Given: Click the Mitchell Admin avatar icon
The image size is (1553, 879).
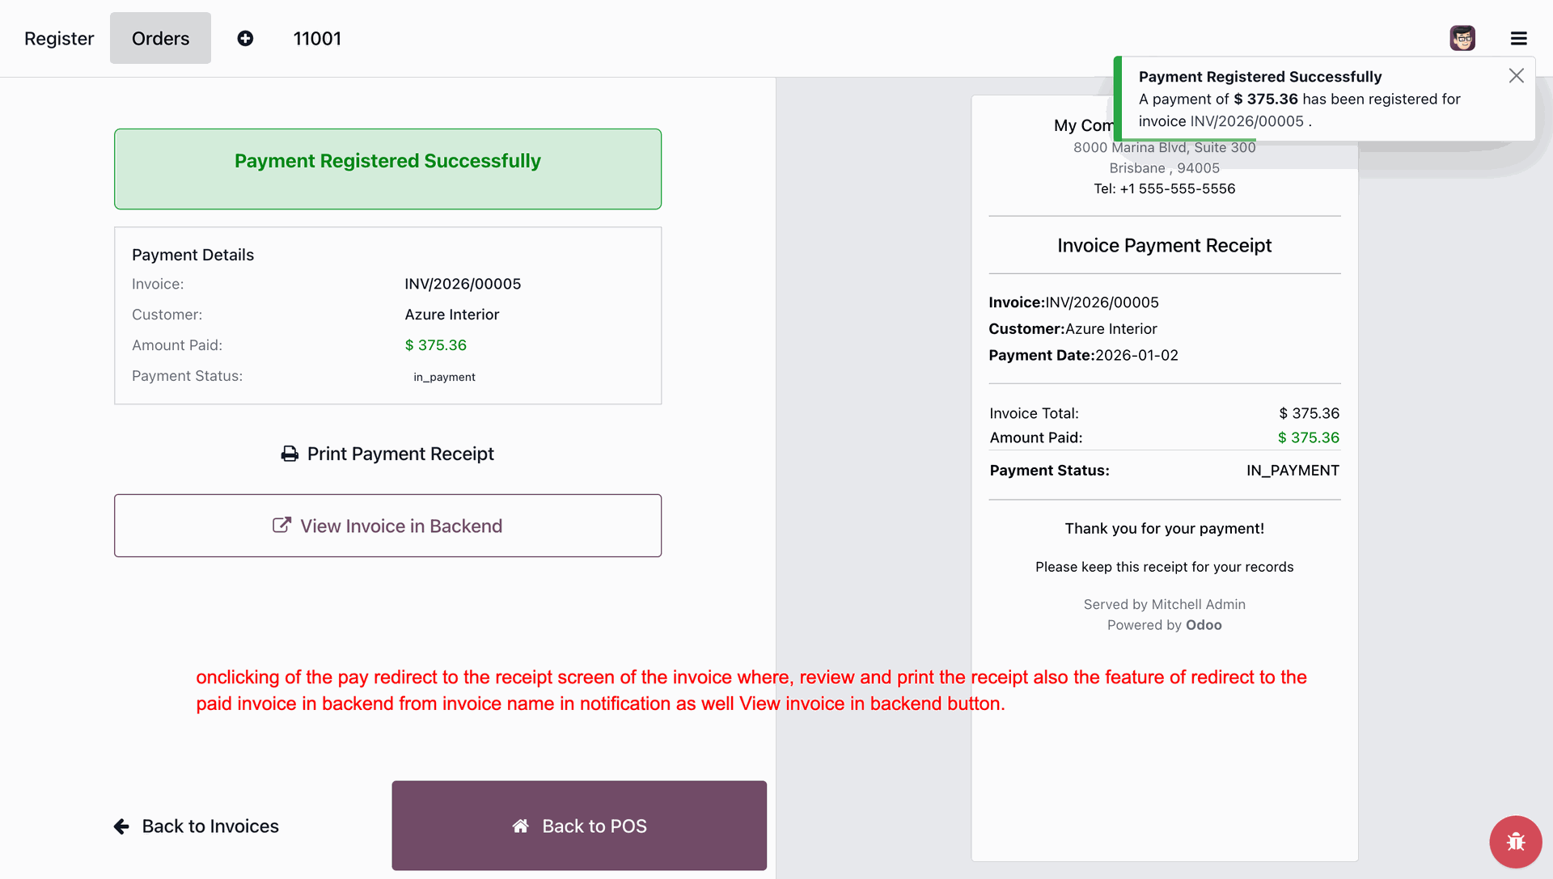Looking at the screenshot, I should tap(1462, 38).
